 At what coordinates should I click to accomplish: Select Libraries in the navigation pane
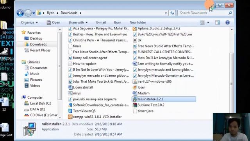34,62
